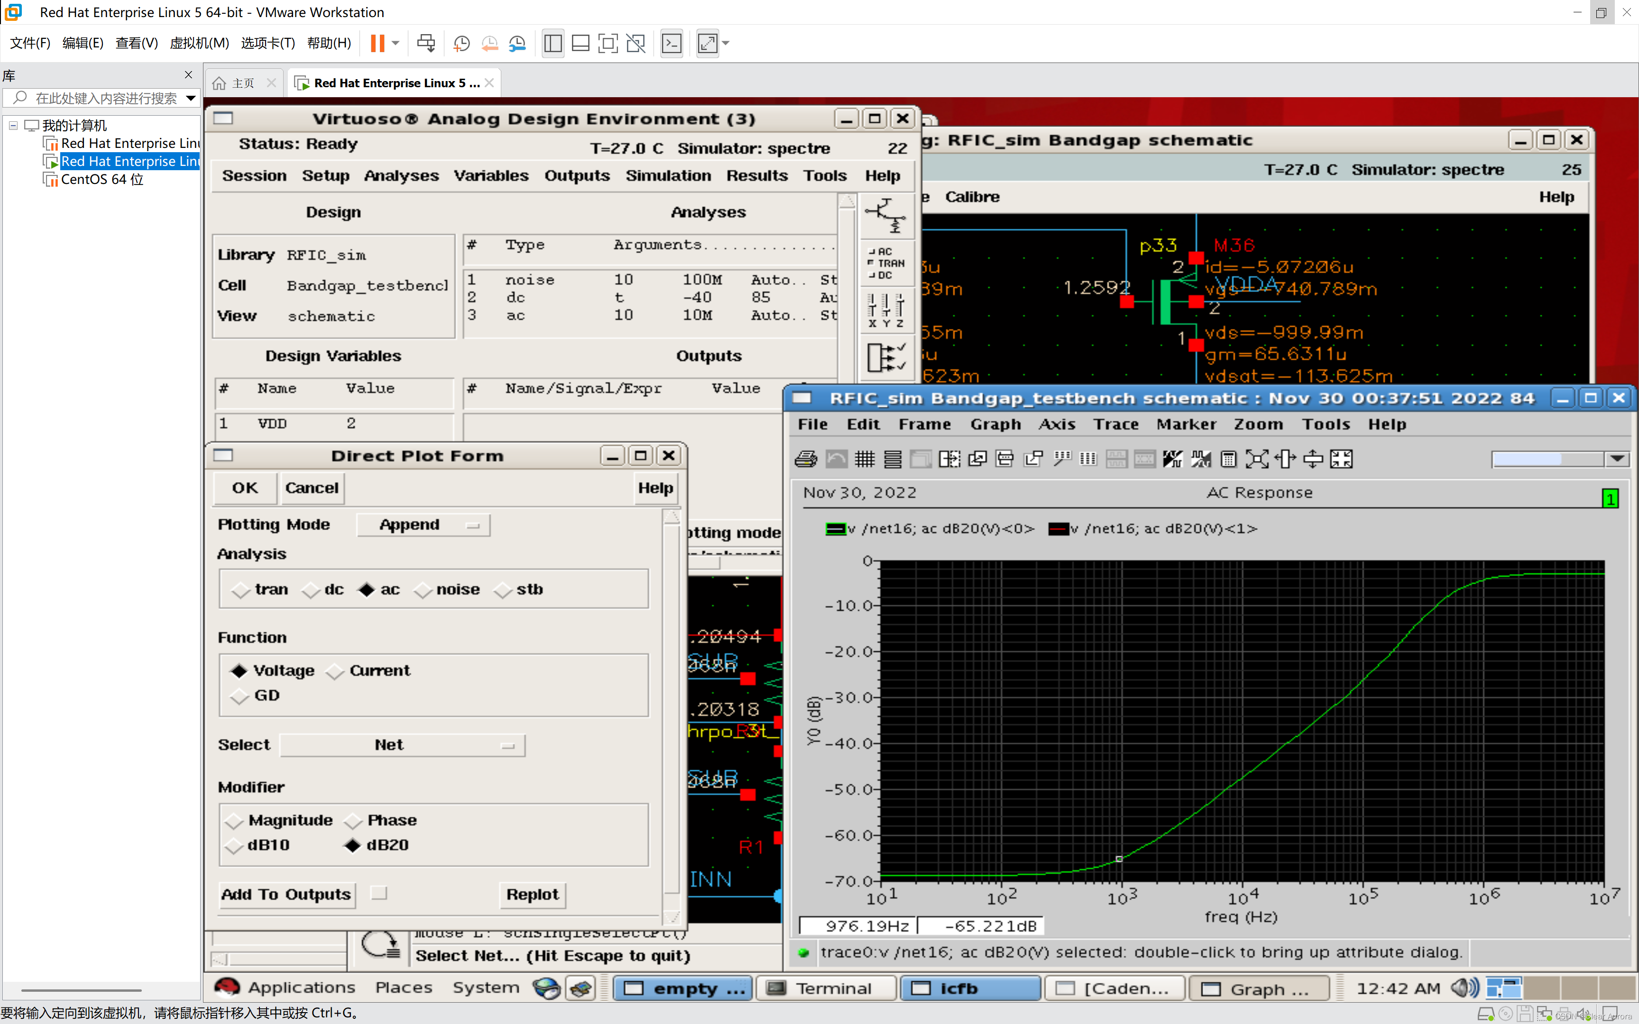This screenshot has width=1639, height=1024.
Task: Click the Edit Variables XYZ icon
Action: tap(886, 311)
